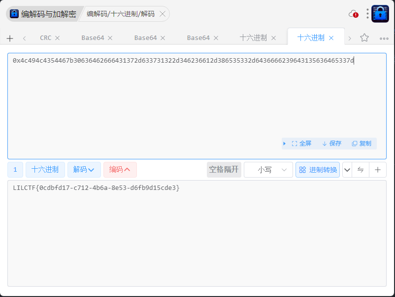Screen dimensions: 395x297
Task: Add a step with the plus button
Action: pos(378,170)
